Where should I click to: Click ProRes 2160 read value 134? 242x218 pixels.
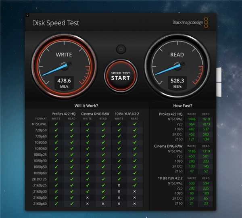tap(206, 139)
